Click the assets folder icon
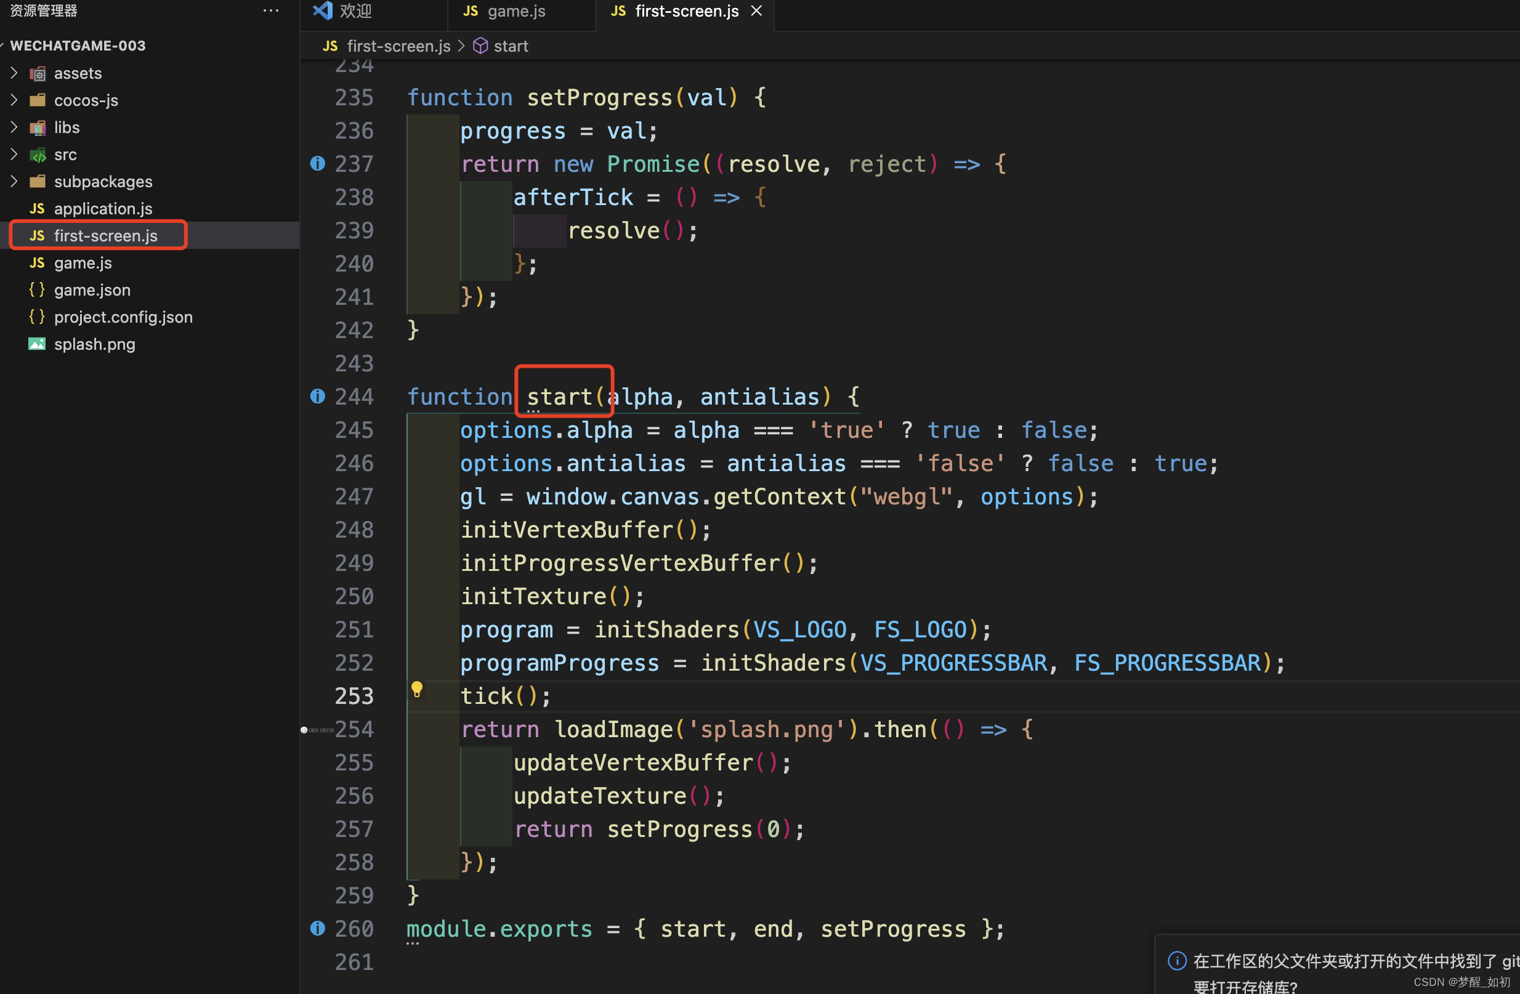Image resolution: width=1520 pixels, height=994 pixels. click(x=38, y=73)
